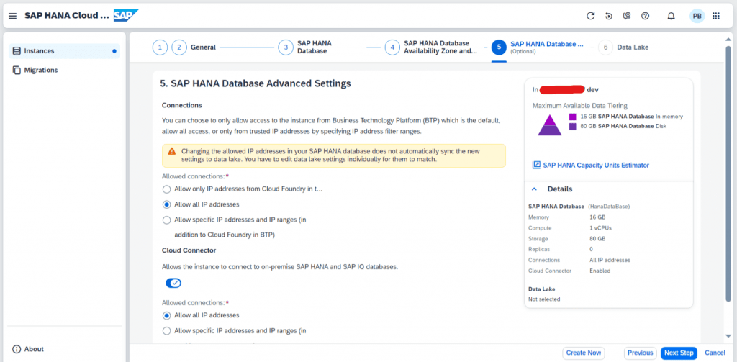The image size is (737, 362).
Task: Click the Data Lake Not selected text
Action: click(544, 299)
